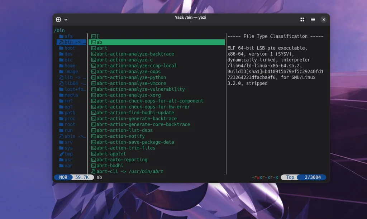Select the highlighted bin symlink row
367x219 pixels.
tap(71, 42)
